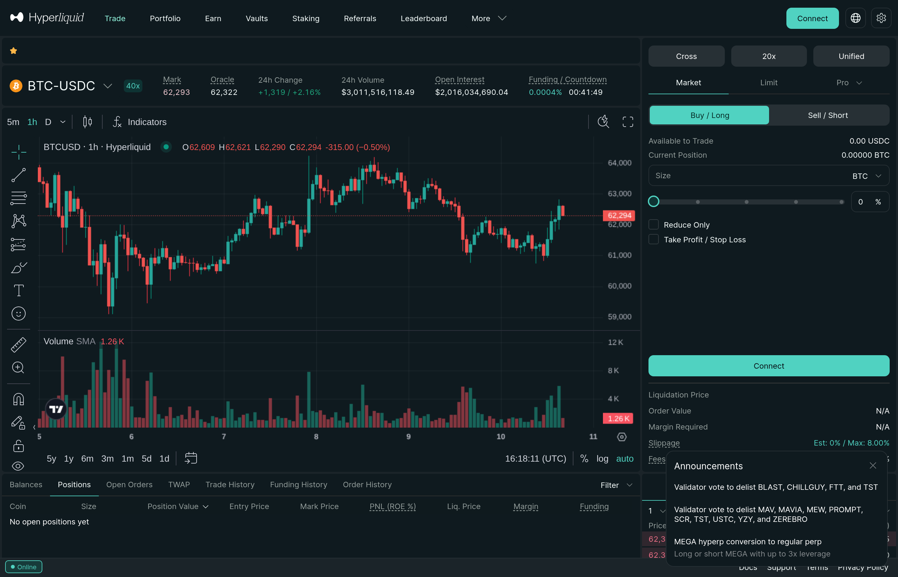Select the trend line drawing tool
Screen dimensions: 898x577
[18, 175]
